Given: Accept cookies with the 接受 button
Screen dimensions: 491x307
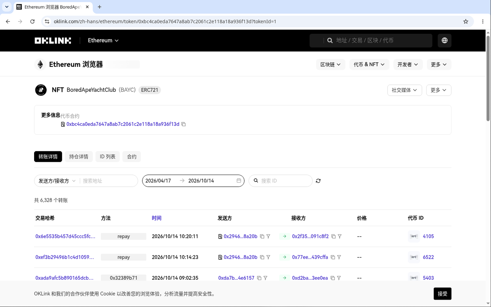Looking at the screenshot, I should pyautogui.click(x=443, y=294).
